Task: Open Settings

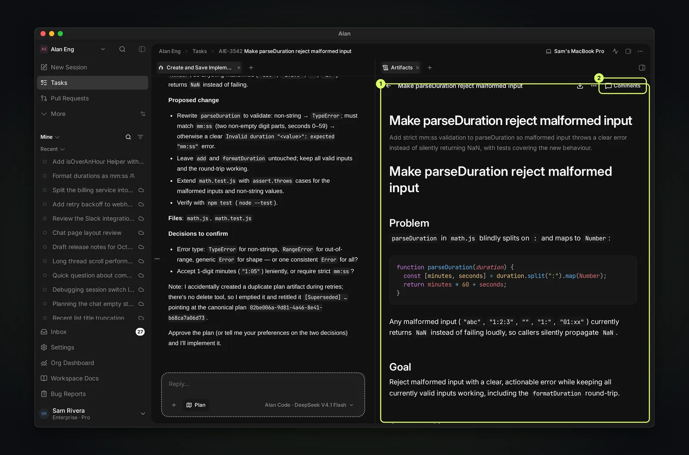Action: [x=93, y=347]
